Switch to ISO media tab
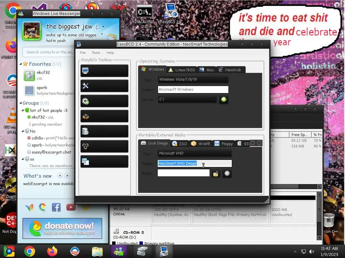The image size is (345, 258). tap(180, 144)
